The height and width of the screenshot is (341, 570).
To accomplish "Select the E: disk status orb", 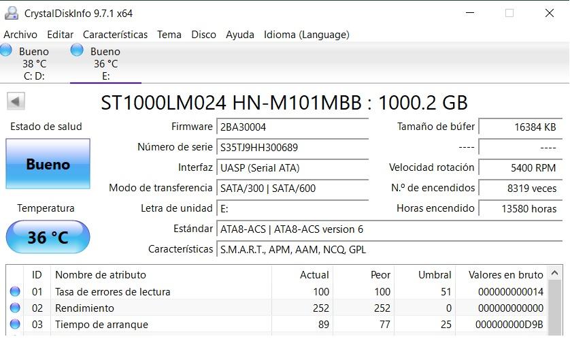I will coord(77,50).
